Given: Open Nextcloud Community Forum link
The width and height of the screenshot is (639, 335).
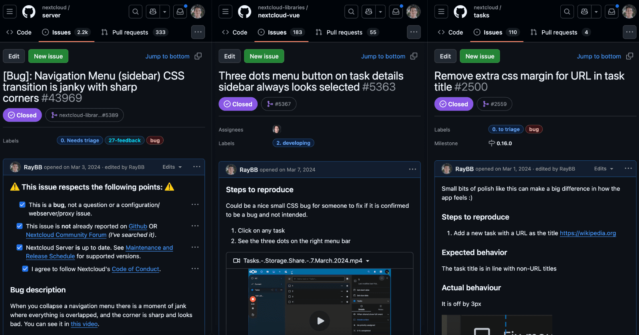Looking at the screenshot, I should click(66, 235).
